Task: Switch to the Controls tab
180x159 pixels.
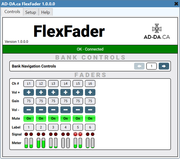Action: coord(12,12)
